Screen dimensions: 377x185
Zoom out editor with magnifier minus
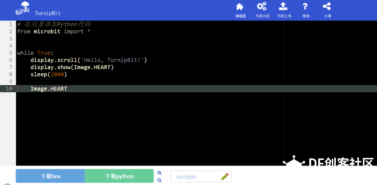pyautogui.click(x=159, y=180)
